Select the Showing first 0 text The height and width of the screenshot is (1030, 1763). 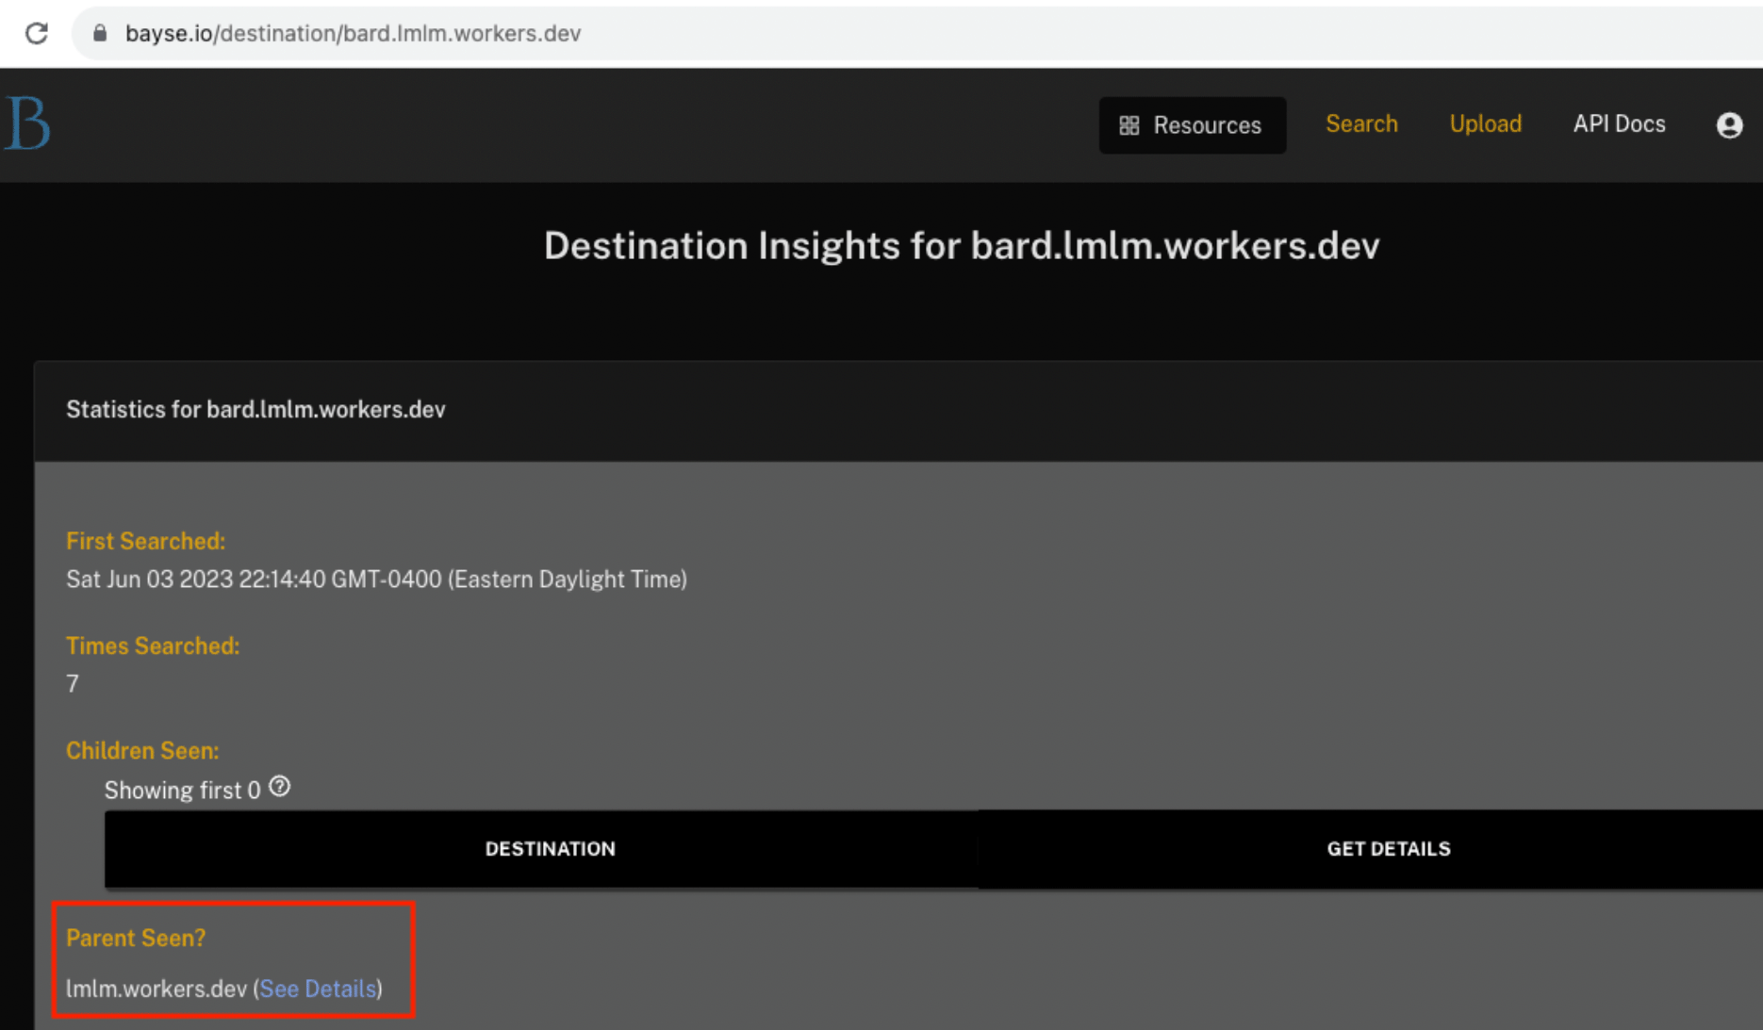tap(182, 790)
